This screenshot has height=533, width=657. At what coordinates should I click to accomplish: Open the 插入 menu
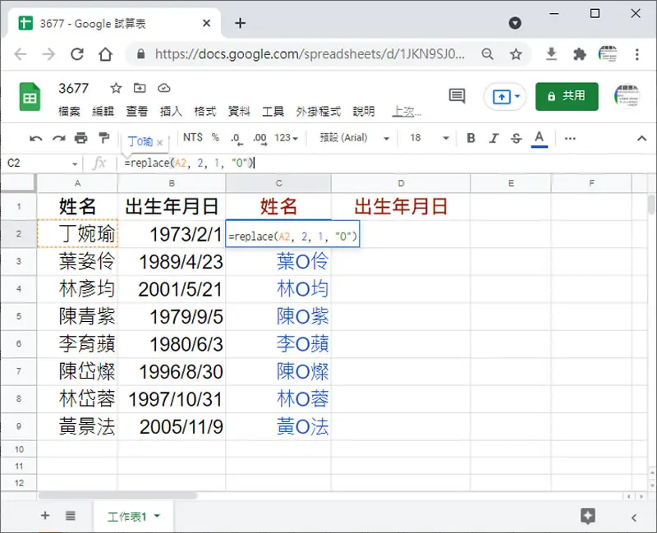click(171, 112)
